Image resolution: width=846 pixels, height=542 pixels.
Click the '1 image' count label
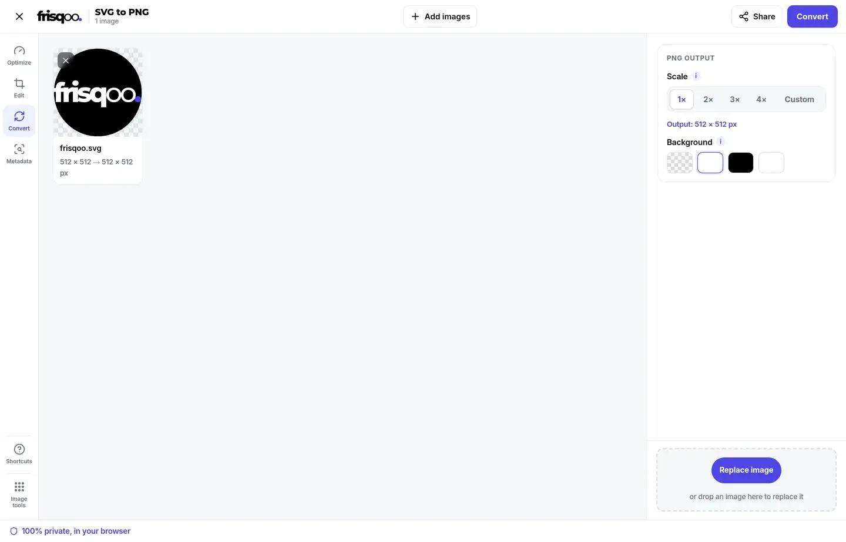[107, 21]
